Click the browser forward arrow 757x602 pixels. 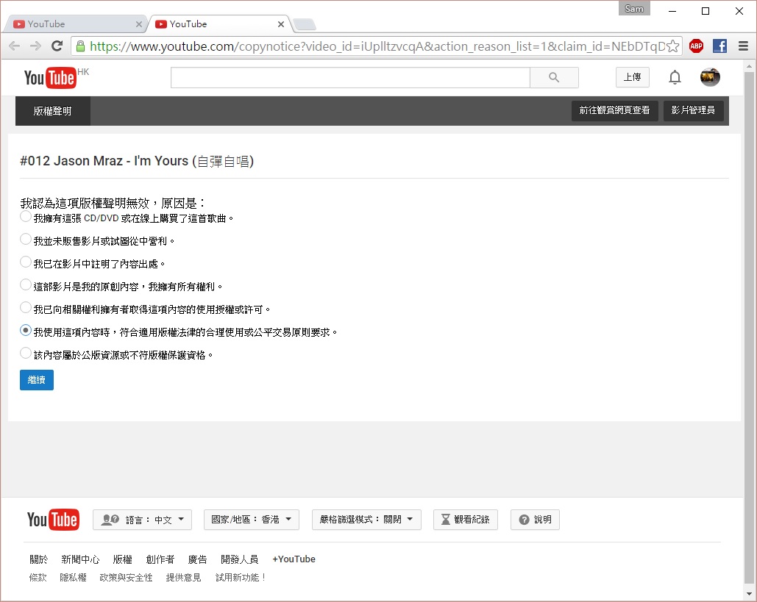tap(35, 46)
